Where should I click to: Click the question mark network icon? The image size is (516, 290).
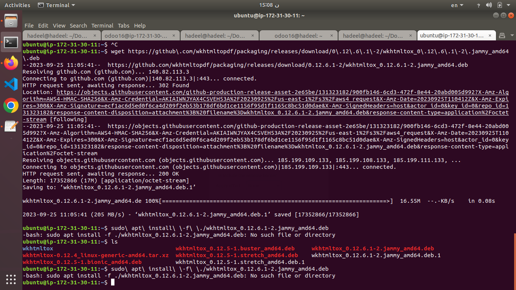(479, 5)
